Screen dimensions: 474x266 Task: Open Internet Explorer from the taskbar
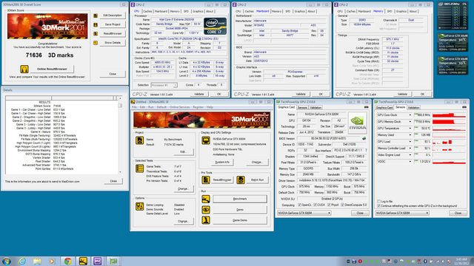point(21,261)
